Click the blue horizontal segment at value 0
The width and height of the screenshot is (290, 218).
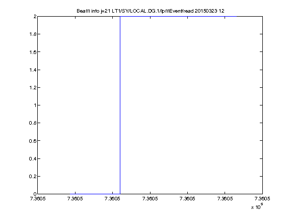tap(95, 194)
